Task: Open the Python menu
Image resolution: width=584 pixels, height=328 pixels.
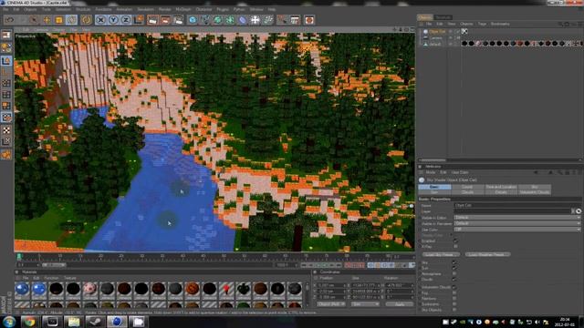Action: (239, 9)
